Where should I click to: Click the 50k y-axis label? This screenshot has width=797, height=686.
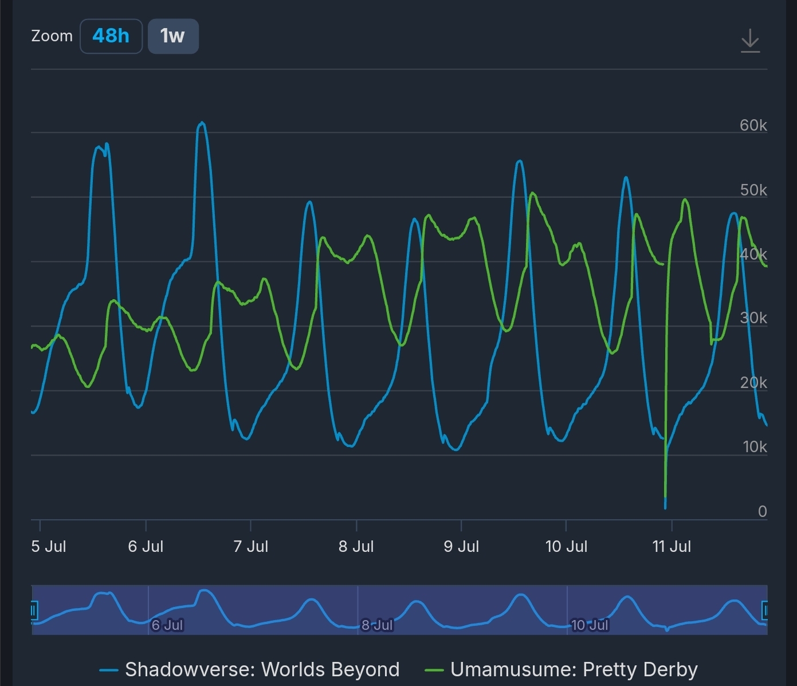[x=753, y=190]
